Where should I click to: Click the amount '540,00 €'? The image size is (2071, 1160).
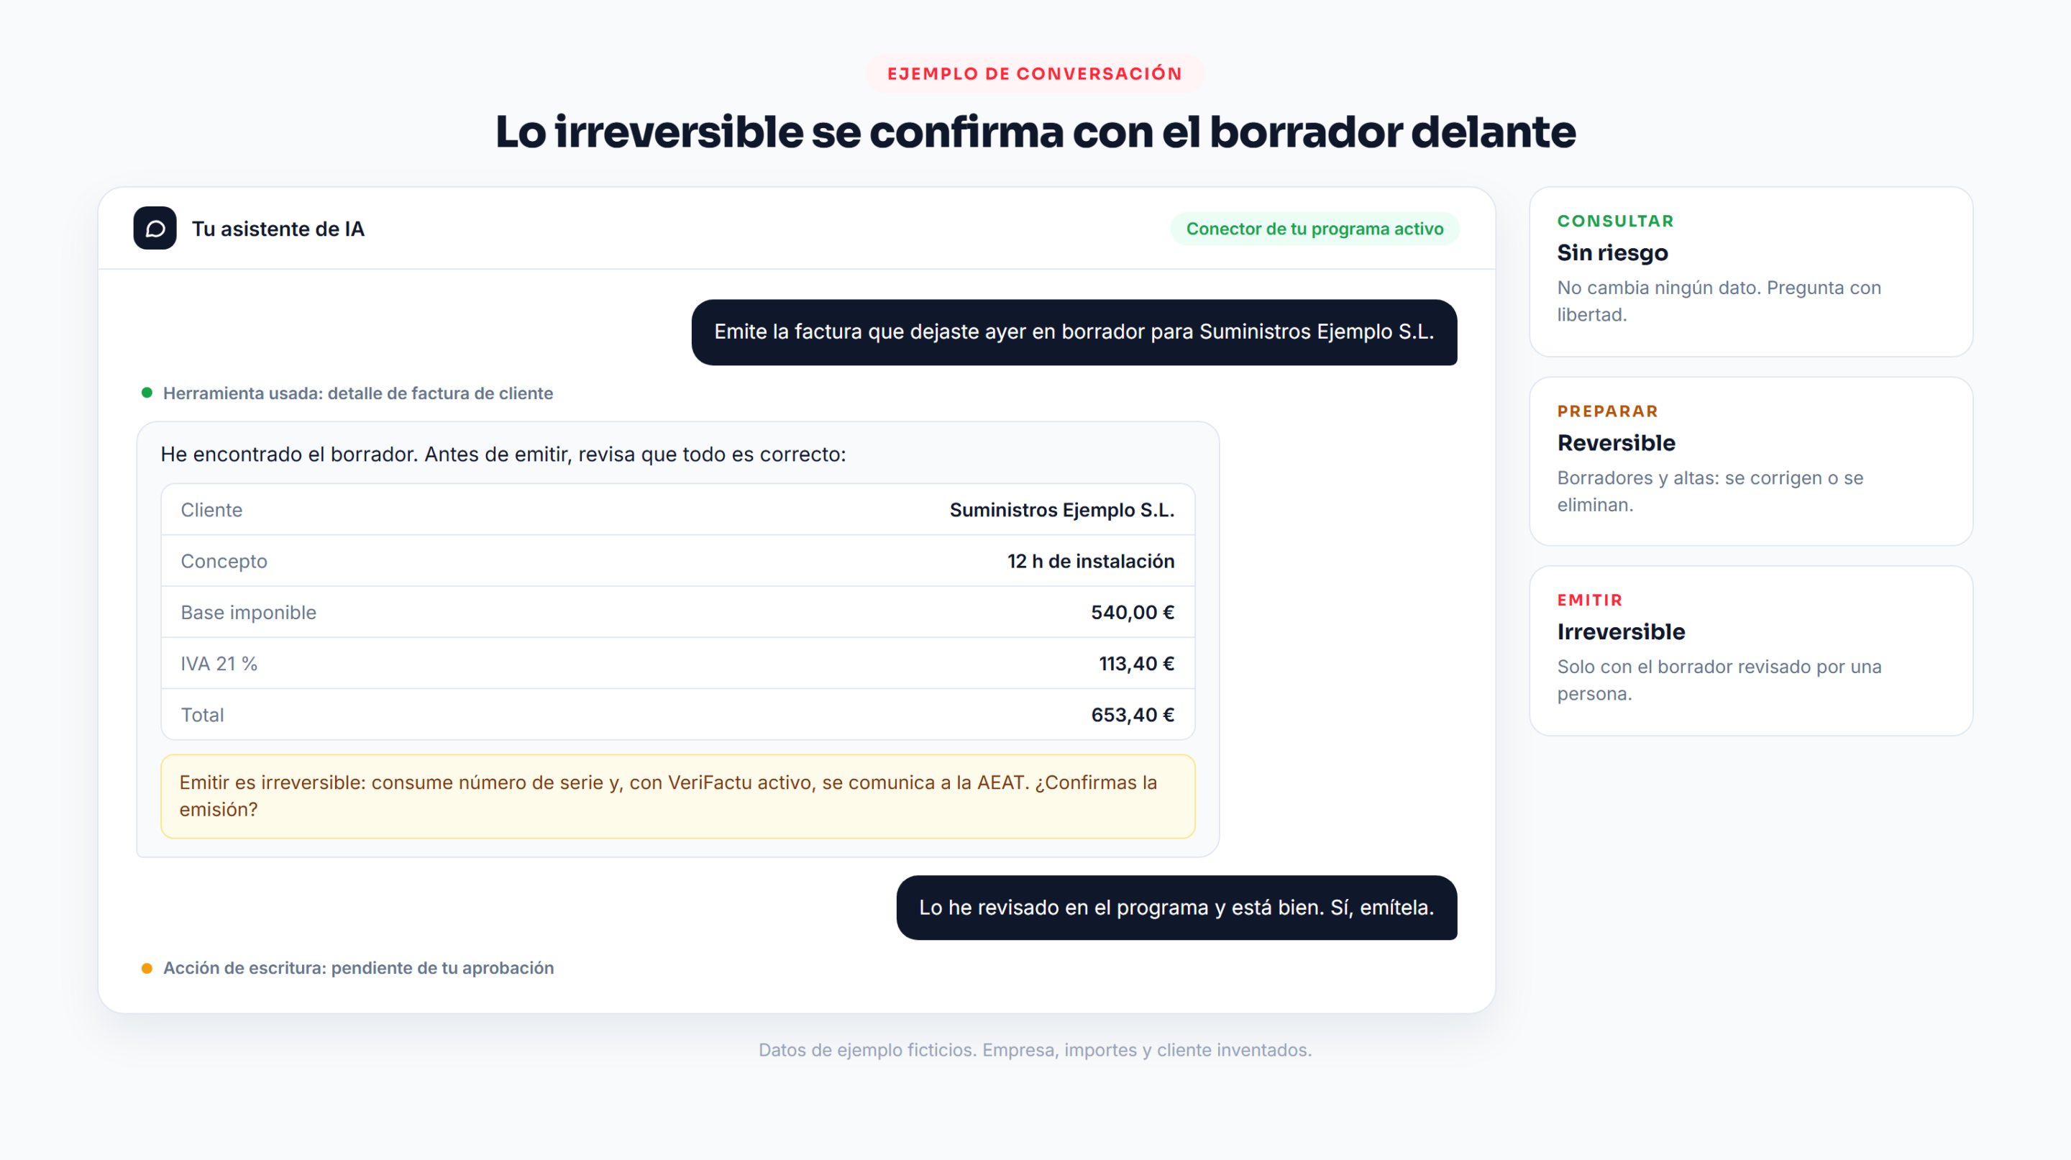click(1133, 613)
